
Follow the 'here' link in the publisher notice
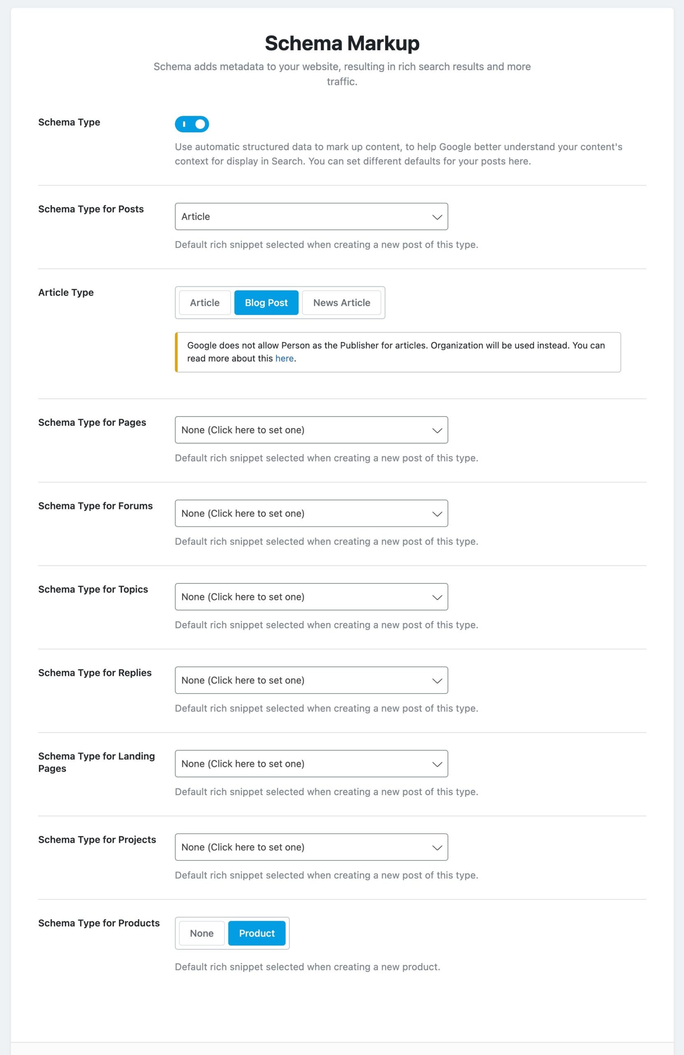(x=284, y=359)
